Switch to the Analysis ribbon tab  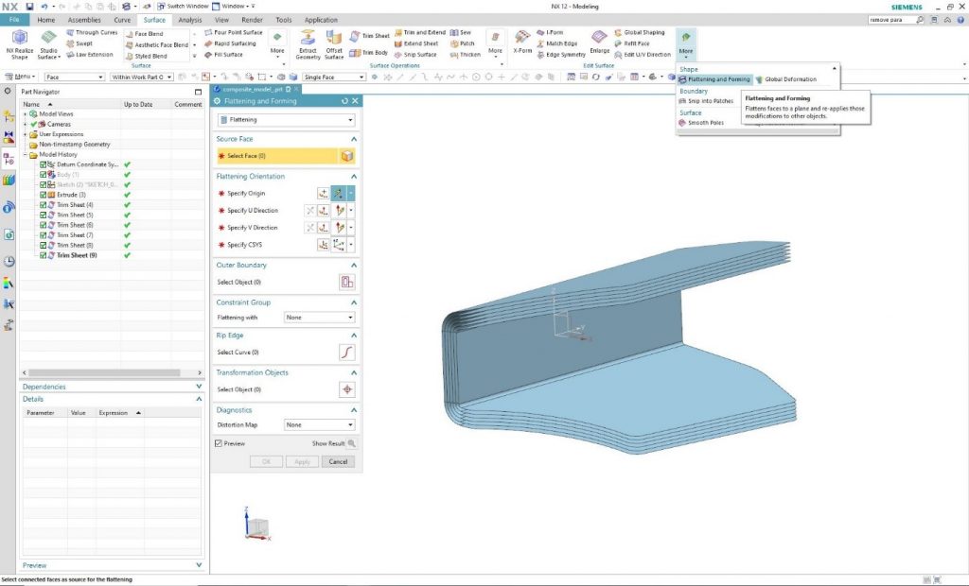[189, 19]
